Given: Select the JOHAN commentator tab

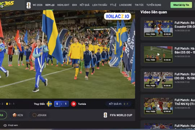Looking at the screenshot, I should click(39, 115).
